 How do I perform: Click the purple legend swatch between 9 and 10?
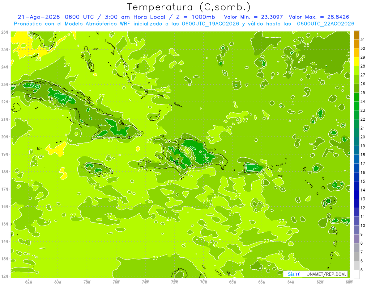click(356, 230)
